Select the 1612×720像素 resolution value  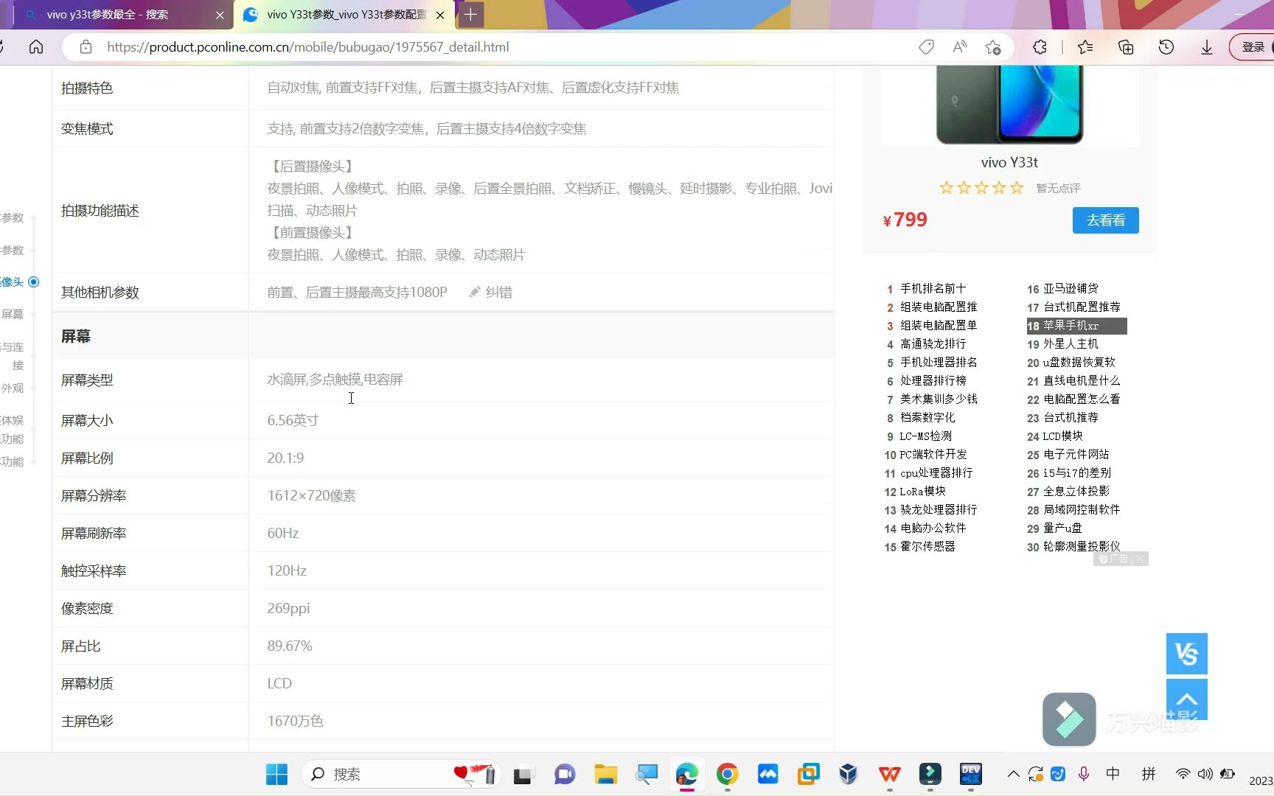[x=311, y=495]
